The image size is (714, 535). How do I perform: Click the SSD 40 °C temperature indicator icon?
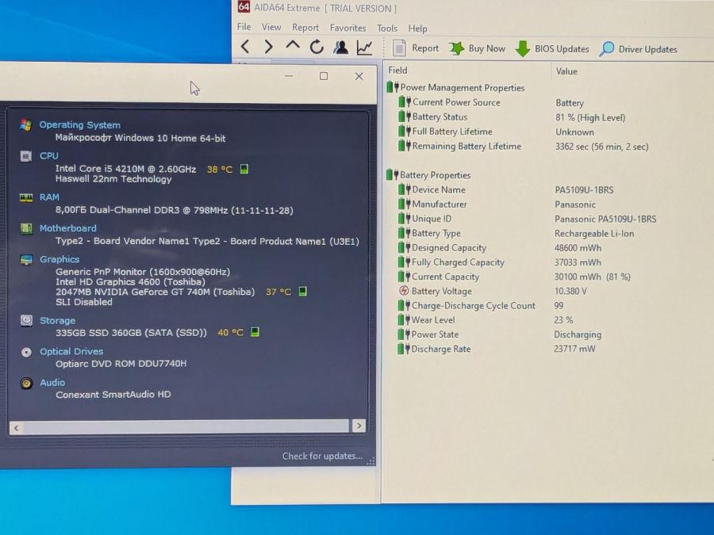[255, 332]
